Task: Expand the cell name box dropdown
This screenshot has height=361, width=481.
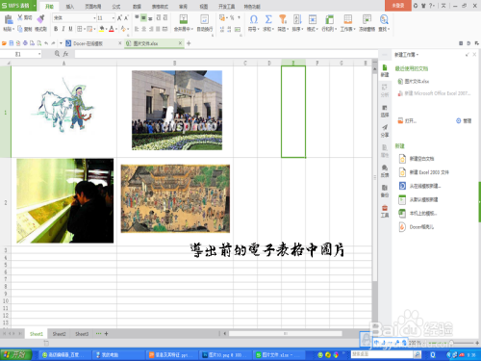Action: click(x=39, y=54)
